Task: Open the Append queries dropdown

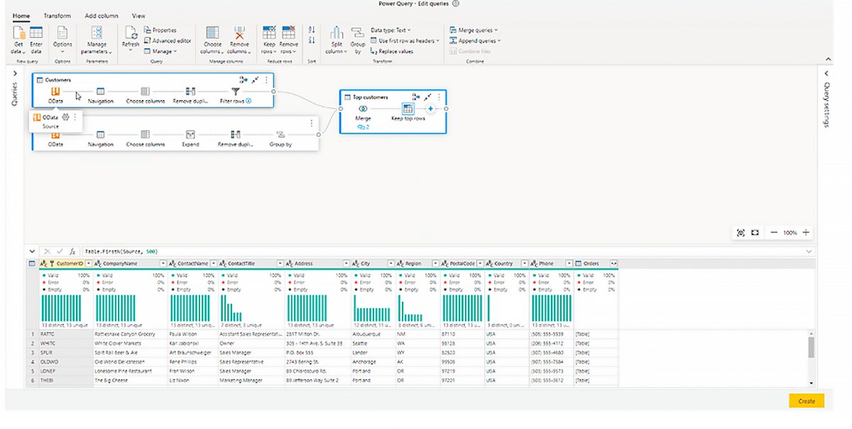Action: tap(475, 40)
